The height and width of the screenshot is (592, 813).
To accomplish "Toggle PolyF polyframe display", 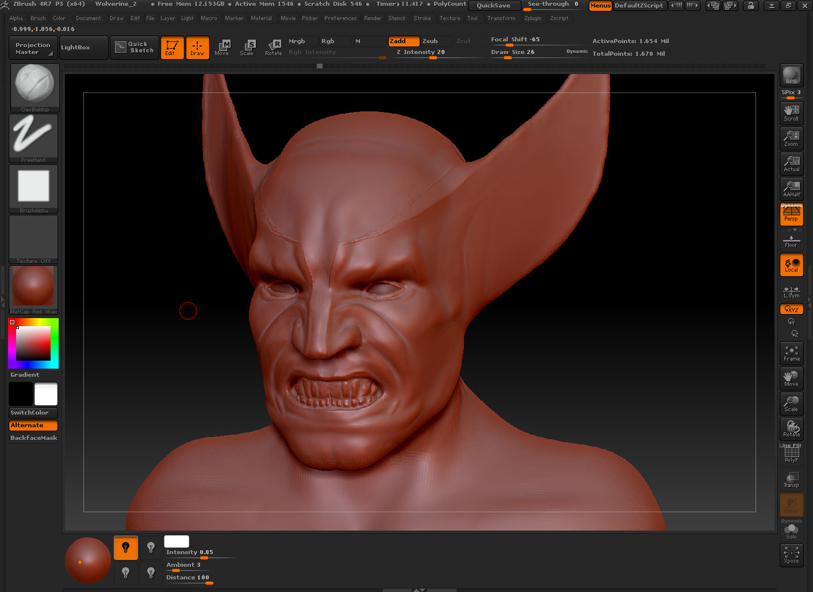I will point(792,454).
